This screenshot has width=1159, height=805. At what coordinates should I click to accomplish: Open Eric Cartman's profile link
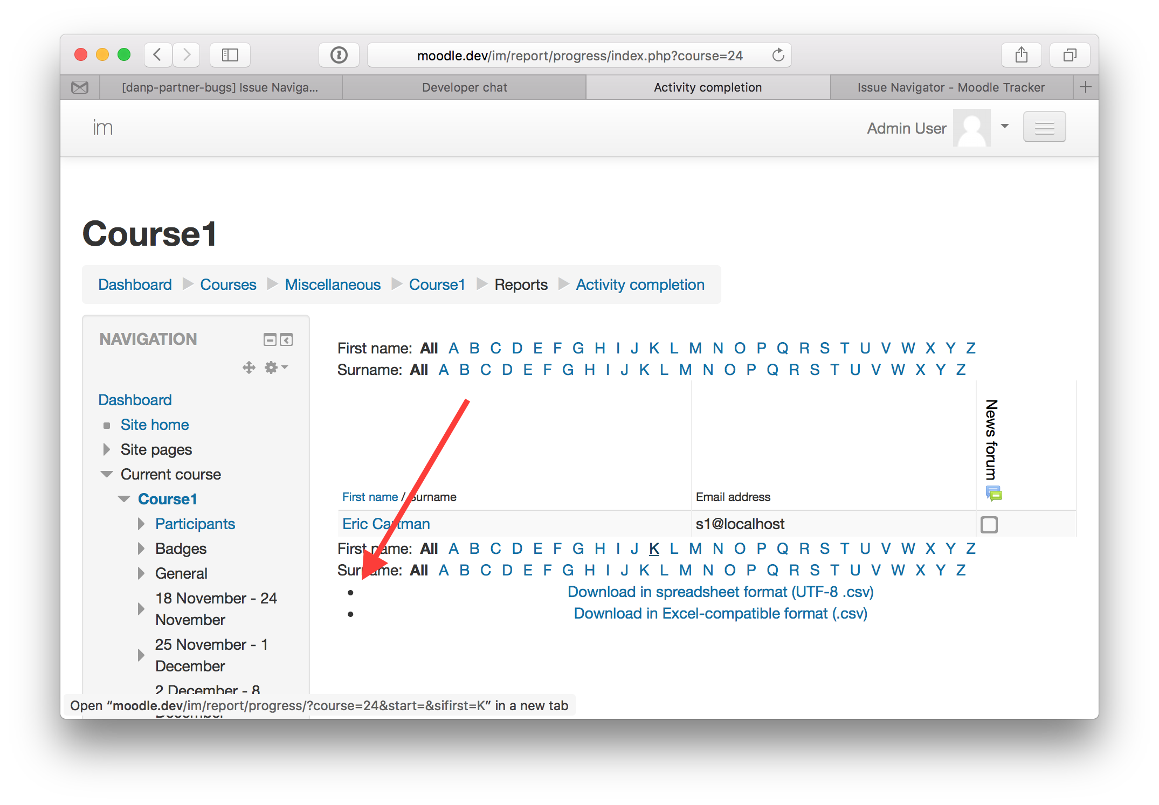point(386,524)
